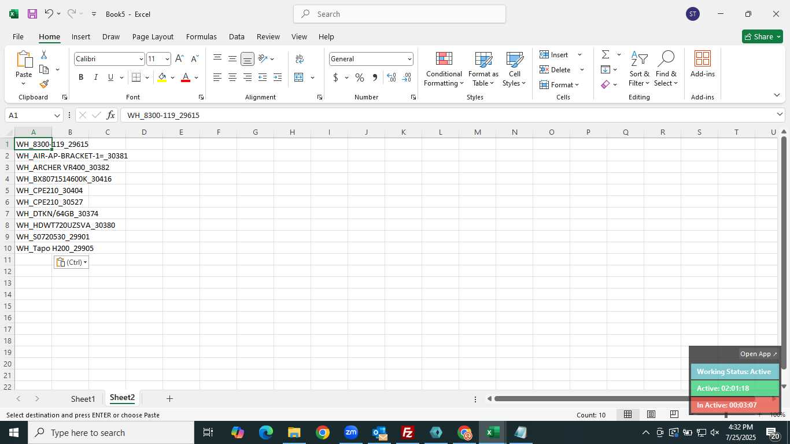Expand the Name Box dropdown arrow

[x=57, y=115]
